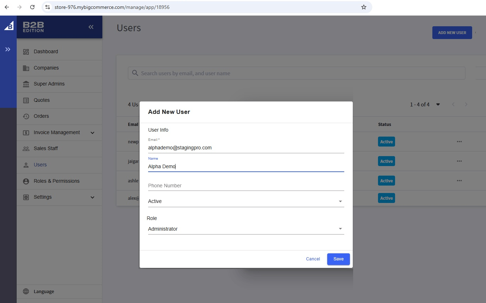This screenshot has height=303, width=486.
Task: Click the user search box
Action: [x=296, y=73]
